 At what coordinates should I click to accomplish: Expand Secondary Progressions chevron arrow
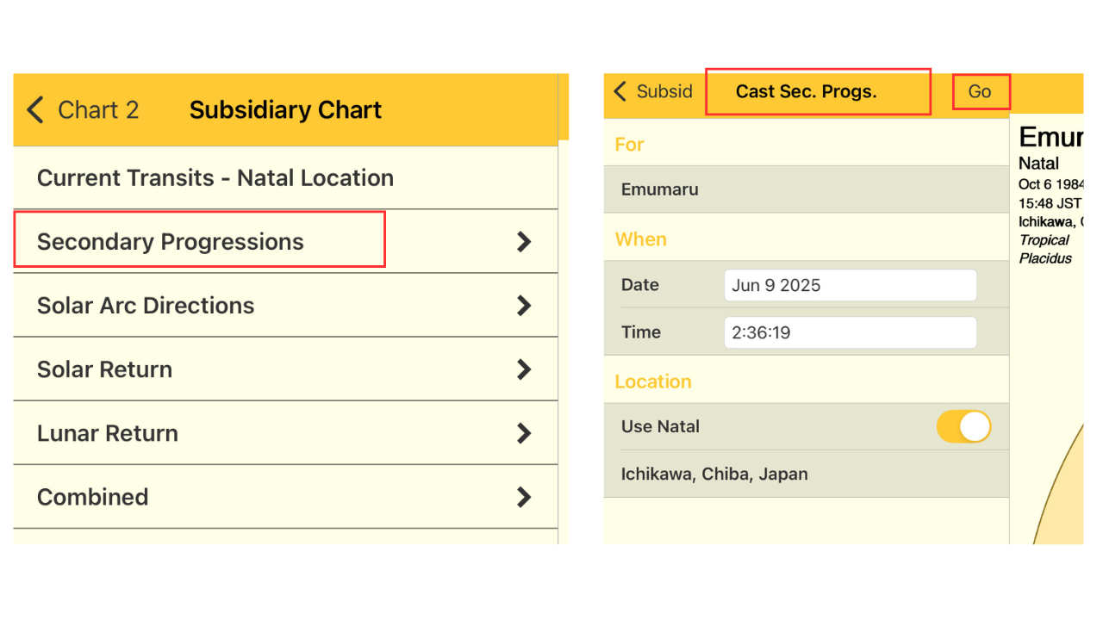tap(523, 242)
